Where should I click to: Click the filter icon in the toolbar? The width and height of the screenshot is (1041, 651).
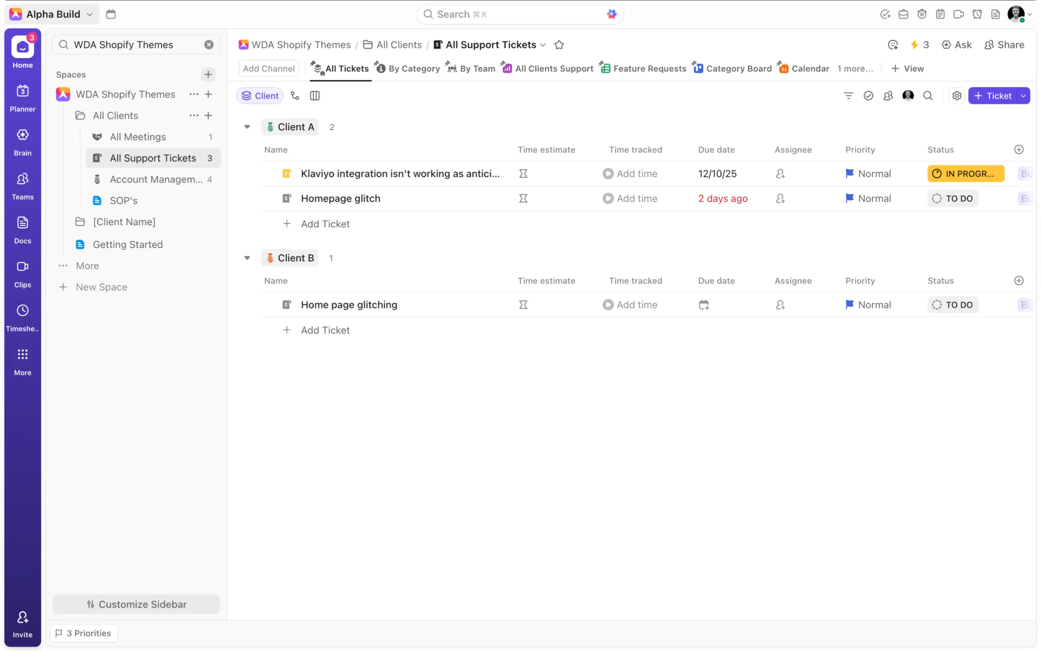point(848,96)
